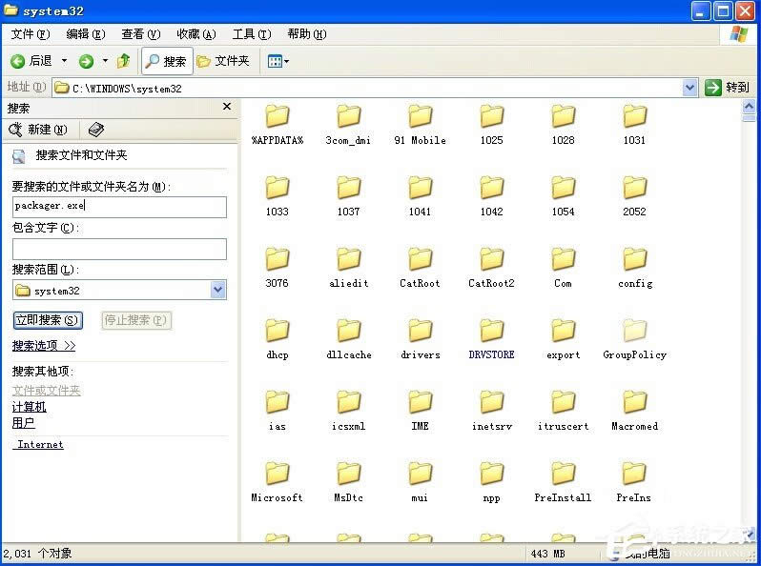Open the Tools menu
The image size is (761, 566).
[x=251, y=34]
